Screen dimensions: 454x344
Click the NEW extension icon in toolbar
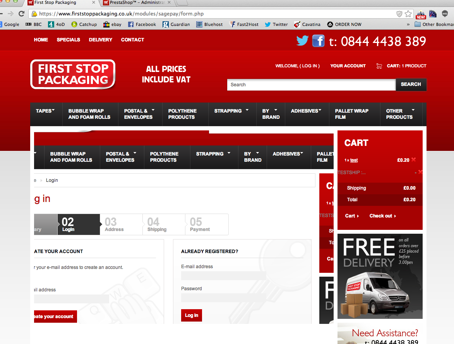point(421,14)
